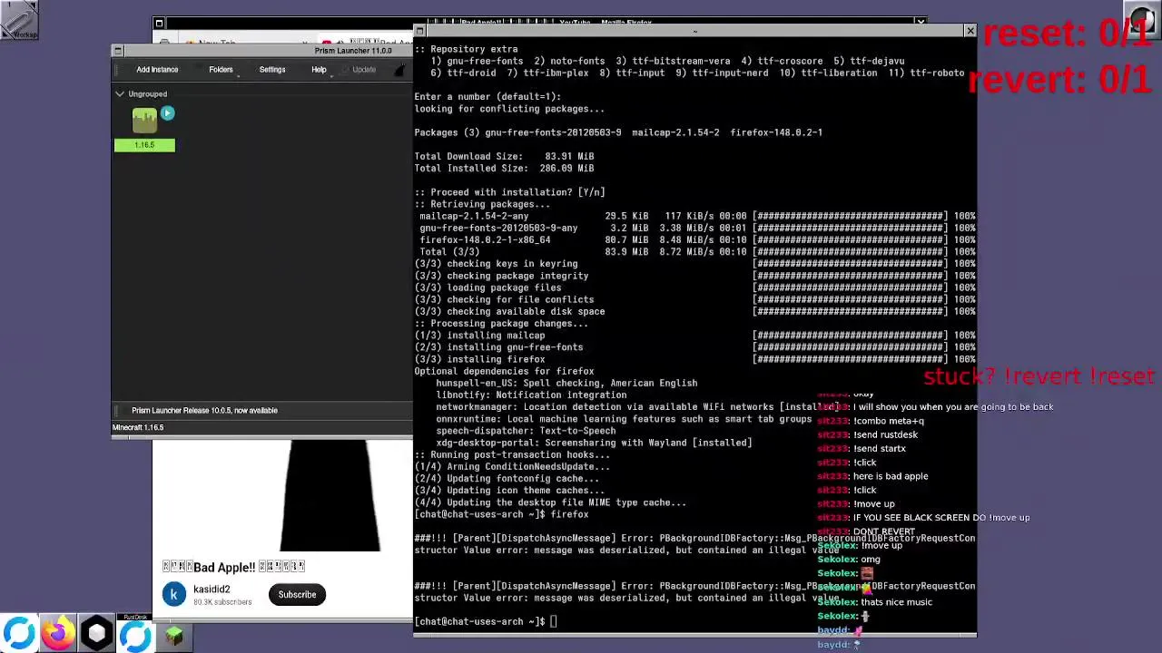Image resolution: width=1162 pixels, height=653 pixels.
Task: Open kasidid2 channel avatar
Action: pyautogui.click(x=174, y=594)
